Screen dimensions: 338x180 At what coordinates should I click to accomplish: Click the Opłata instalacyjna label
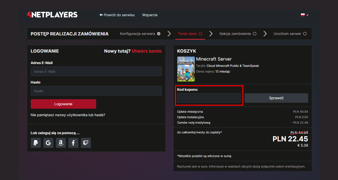191,117
